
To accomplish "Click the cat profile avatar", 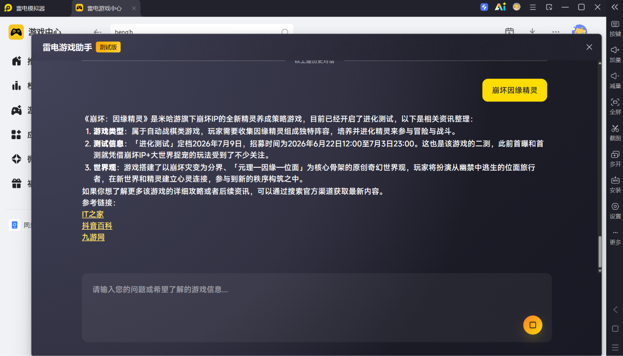I will 579,30.
